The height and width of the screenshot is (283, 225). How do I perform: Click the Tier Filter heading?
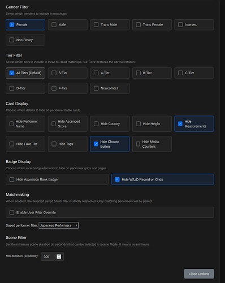[x=14, y=55]
